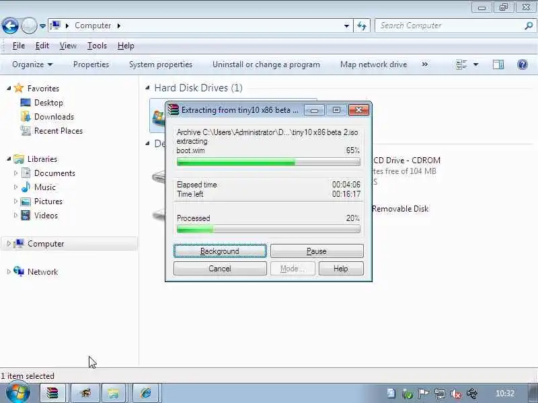This screenshot has width=538, height=403.
Task: Click Uninstall or change a program
Action: [x=266, y=64]
